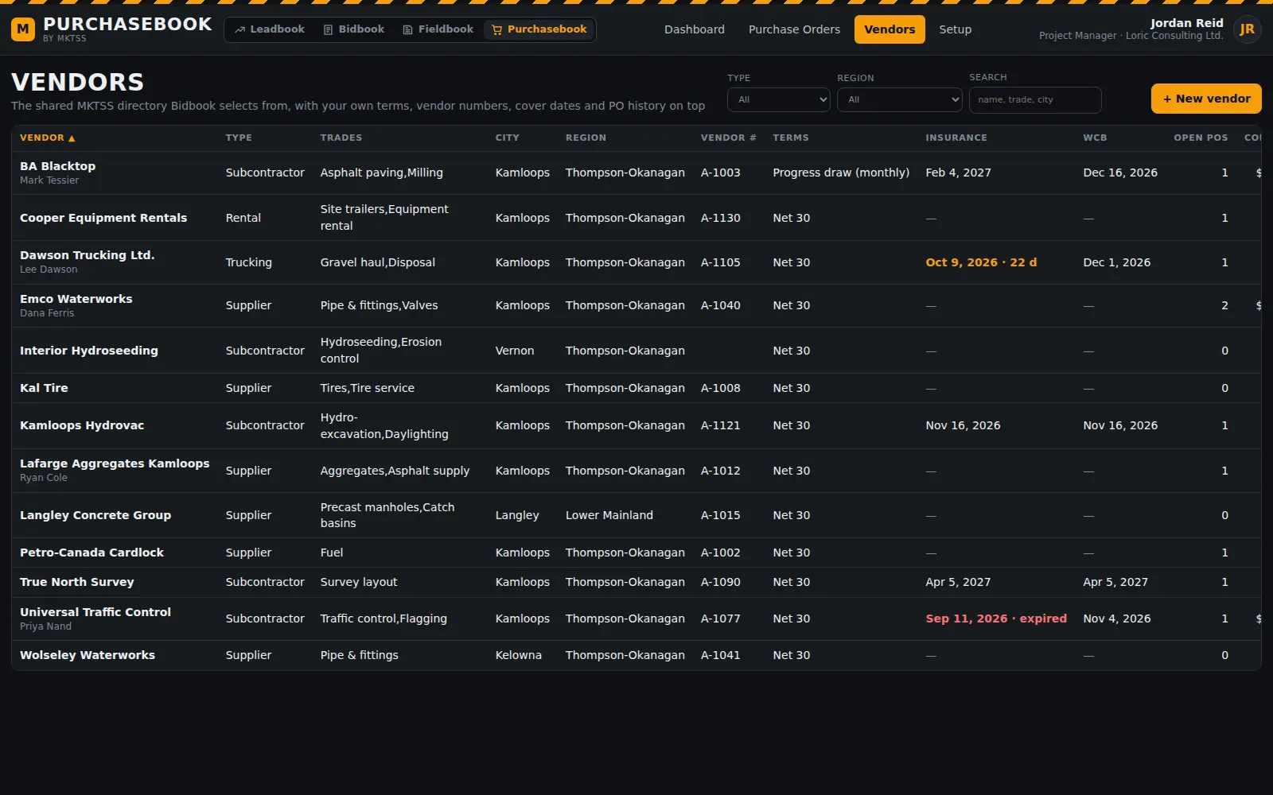
Task: Click vendor number A-1130
Action: [x=720, y=218]
